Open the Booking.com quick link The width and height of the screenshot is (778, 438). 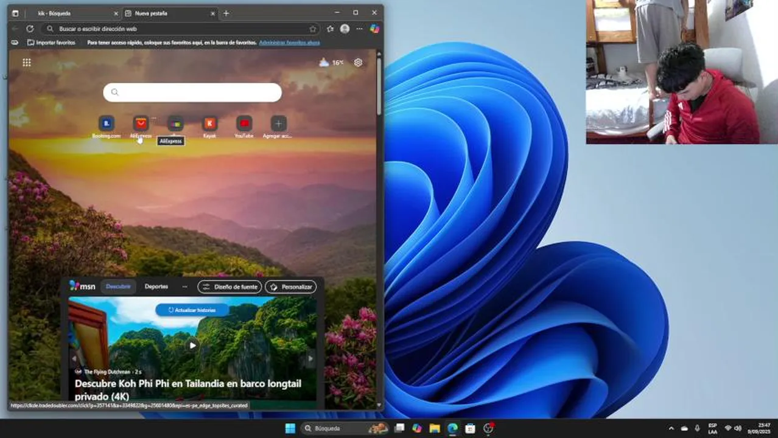pyautogui.click(x=107, y=128)
